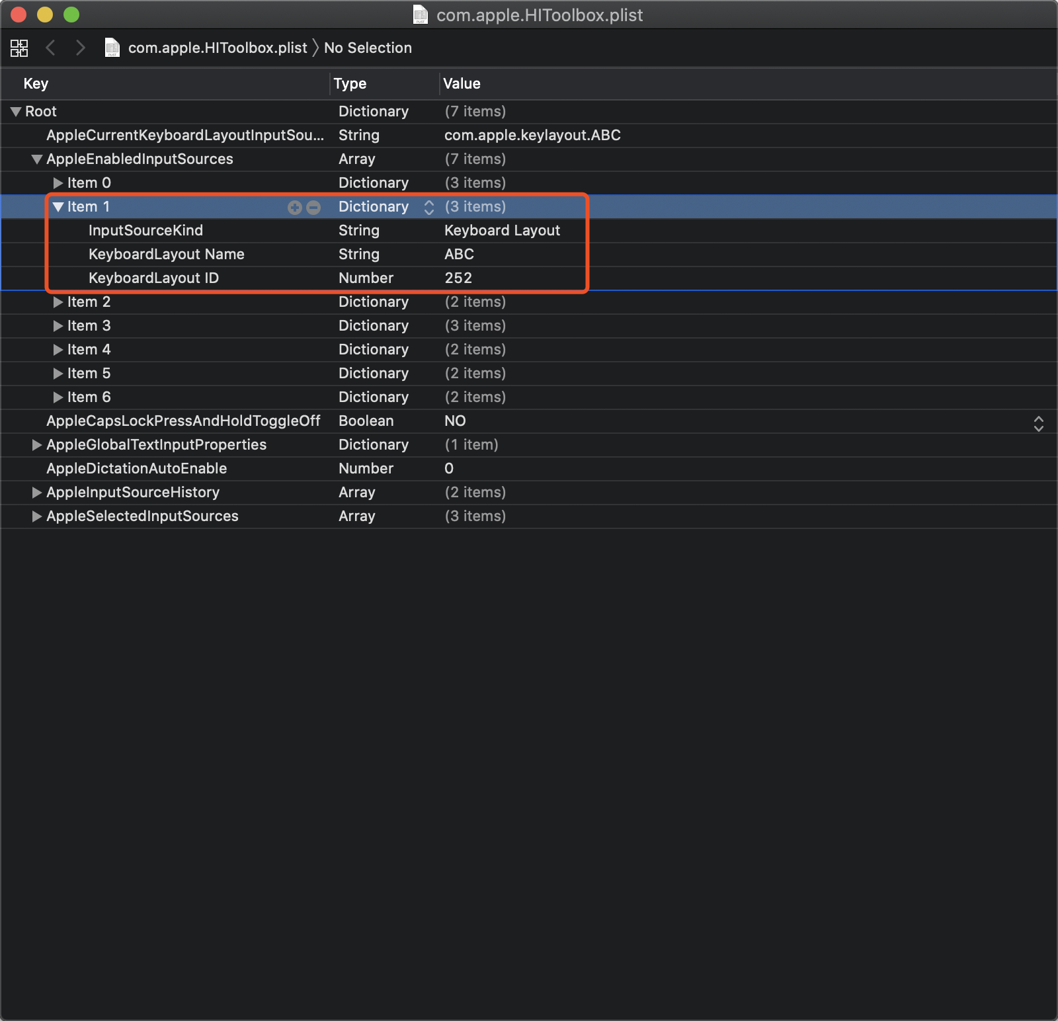Viewport: 1058px width, 1021px height.
Task: Click Item 0 (3 items) value
Action: (x=475, y=183)
